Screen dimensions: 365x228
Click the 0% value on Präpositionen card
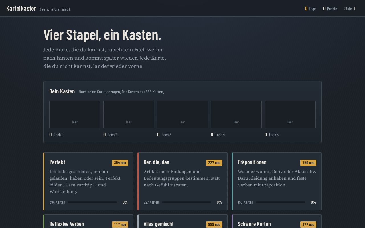(x=313, y=202)
